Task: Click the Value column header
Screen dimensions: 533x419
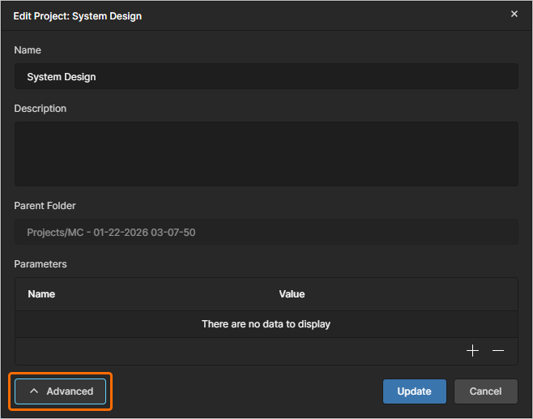Action: [x=292, y=294]
